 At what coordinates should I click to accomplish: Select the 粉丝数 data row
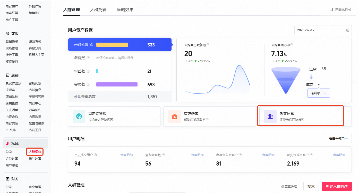[120, 71]
